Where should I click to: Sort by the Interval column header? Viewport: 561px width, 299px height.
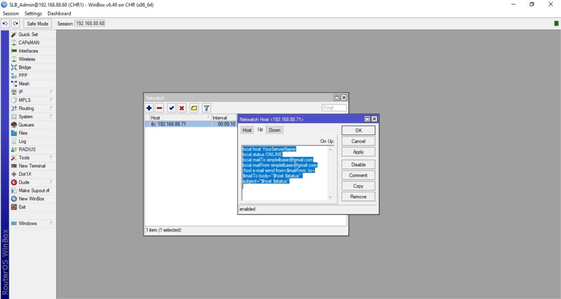click(224, 118)
